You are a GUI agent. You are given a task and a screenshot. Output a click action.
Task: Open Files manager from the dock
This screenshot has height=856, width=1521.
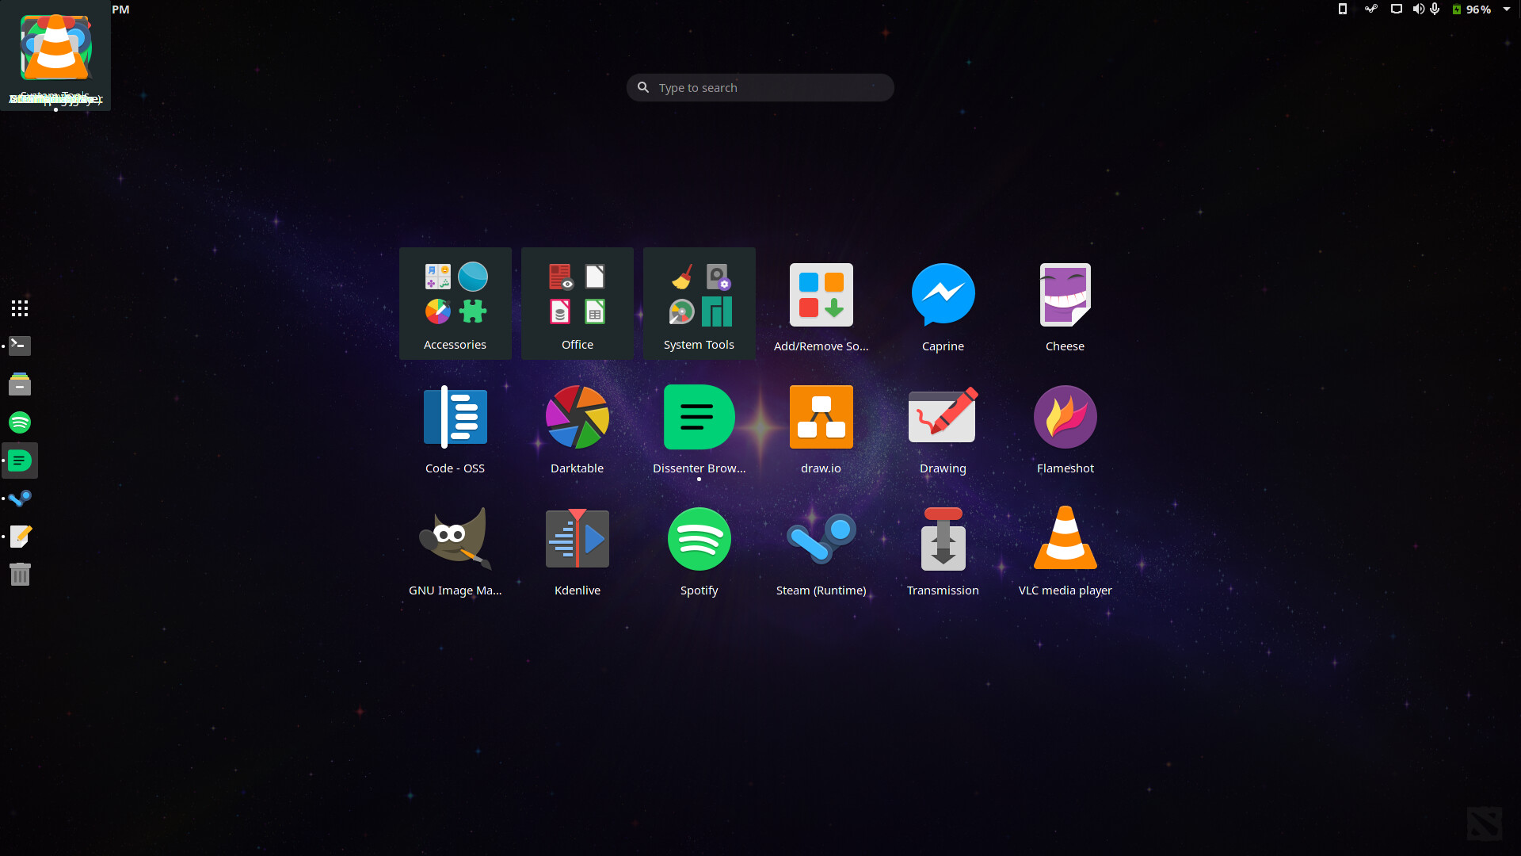tap(20, 384)
